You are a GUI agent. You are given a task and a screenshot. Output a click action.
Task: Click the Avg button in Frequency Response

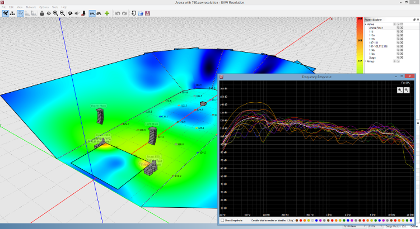pos(291,221)
